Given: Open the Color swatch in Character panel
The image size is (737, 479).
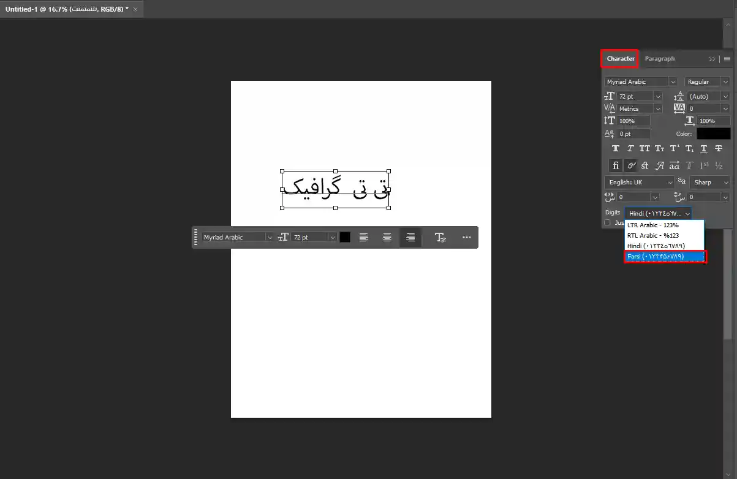Looking at the screenshot, I should pyautogui.click(x=713, y=134).
